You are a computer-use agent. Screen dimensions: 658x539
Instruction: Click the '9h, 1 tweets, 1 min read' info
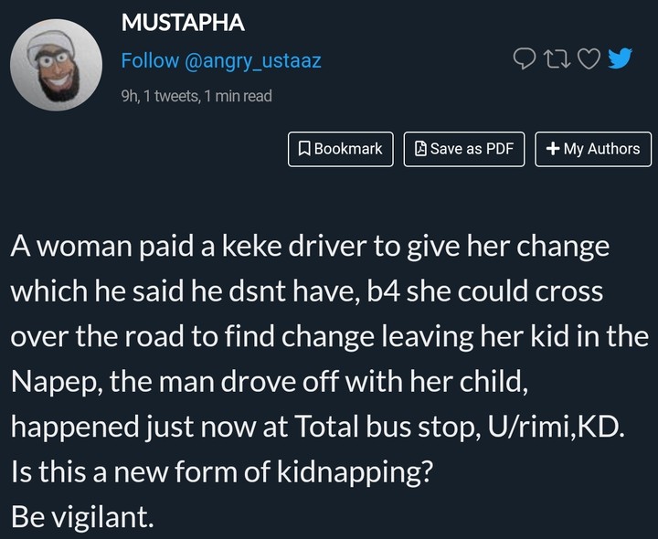tap(196, 95)
